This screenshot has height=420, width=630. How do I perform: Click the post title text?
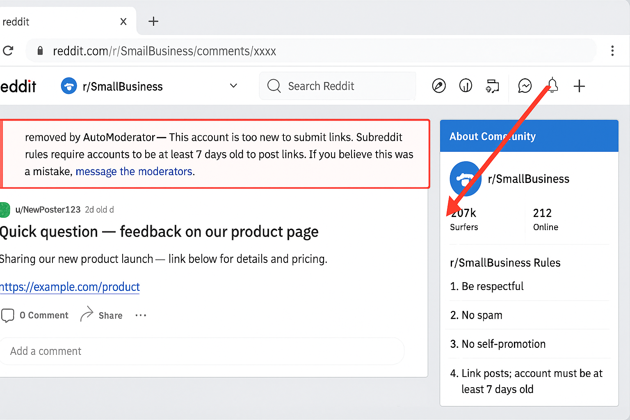[159, 232]
